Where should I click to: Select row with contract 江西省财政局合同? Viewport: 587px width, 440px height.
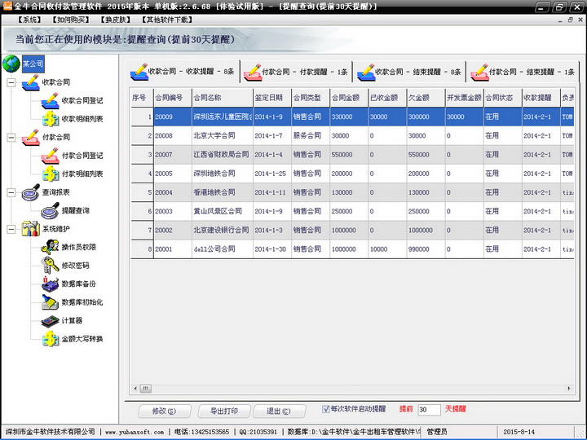[352, 155]
